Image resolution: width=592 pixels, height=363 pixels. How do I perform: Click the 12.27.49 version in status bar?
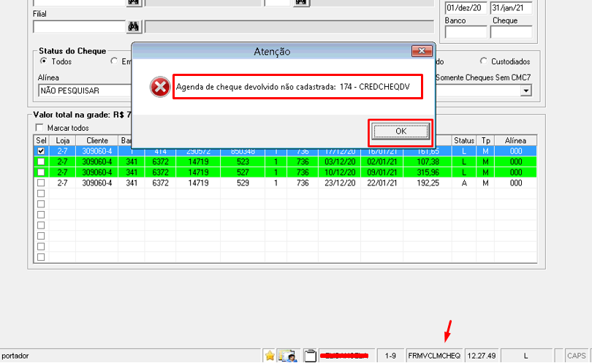(482, 356)
